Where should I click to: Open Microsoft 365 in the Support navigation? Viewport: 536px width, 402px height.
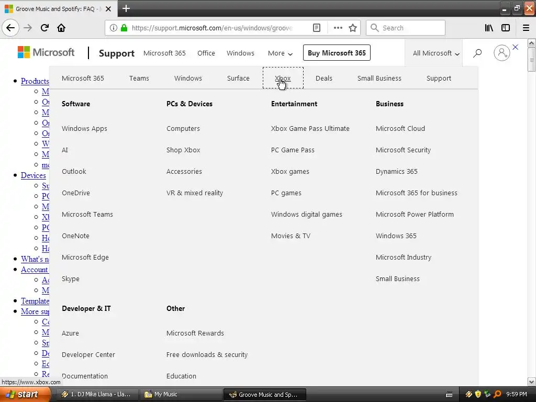click(164, 53)
